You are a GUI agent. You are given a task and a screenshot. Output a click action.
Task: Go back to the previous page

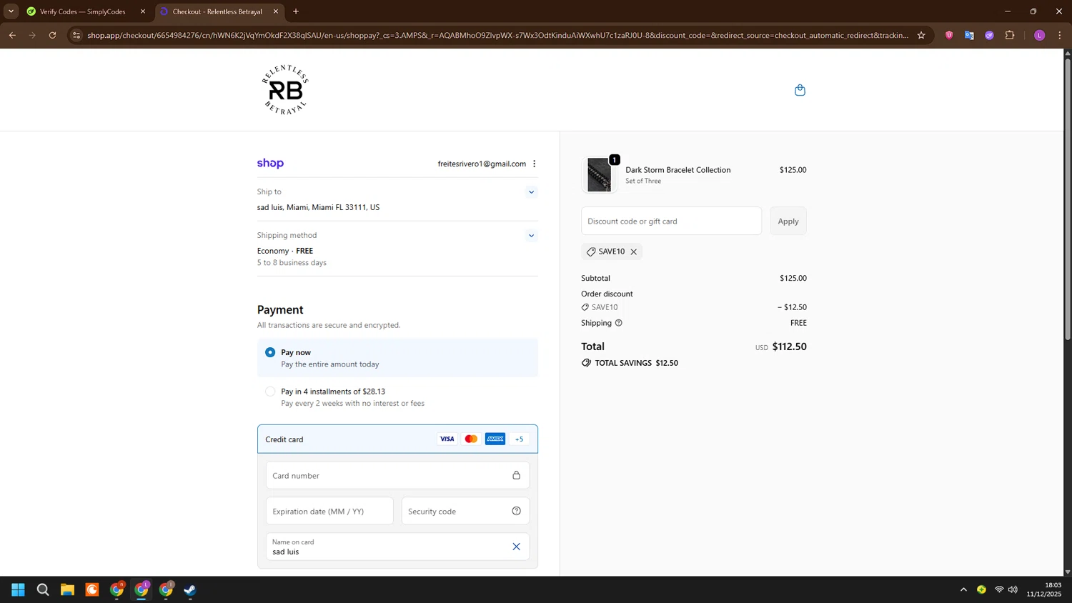coord(12,35)
